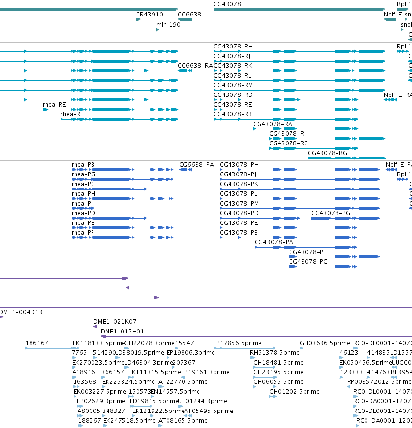Select transcript CG43078-RI
Viewport: 412px width, 428px height.
(288, 133)
